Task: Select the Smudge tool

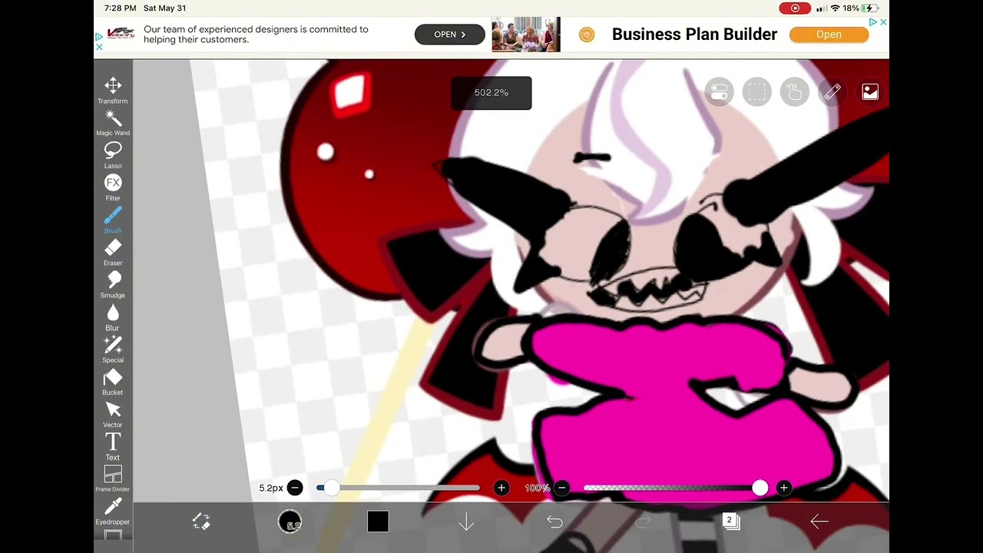Action: (113, 284)
